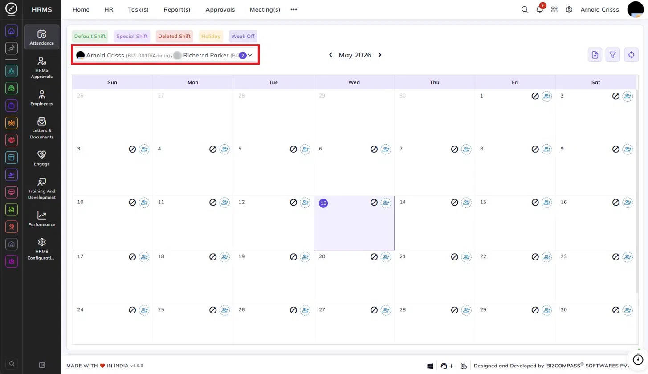
Task: Open settings gear in top bar
Action: [569, 9]
